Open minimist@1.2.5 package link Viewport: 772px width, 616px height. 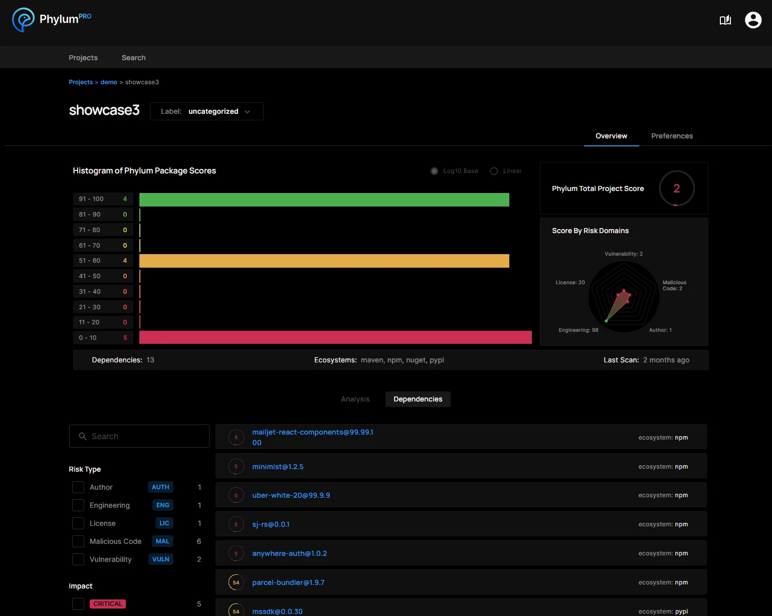coord(278,467)
